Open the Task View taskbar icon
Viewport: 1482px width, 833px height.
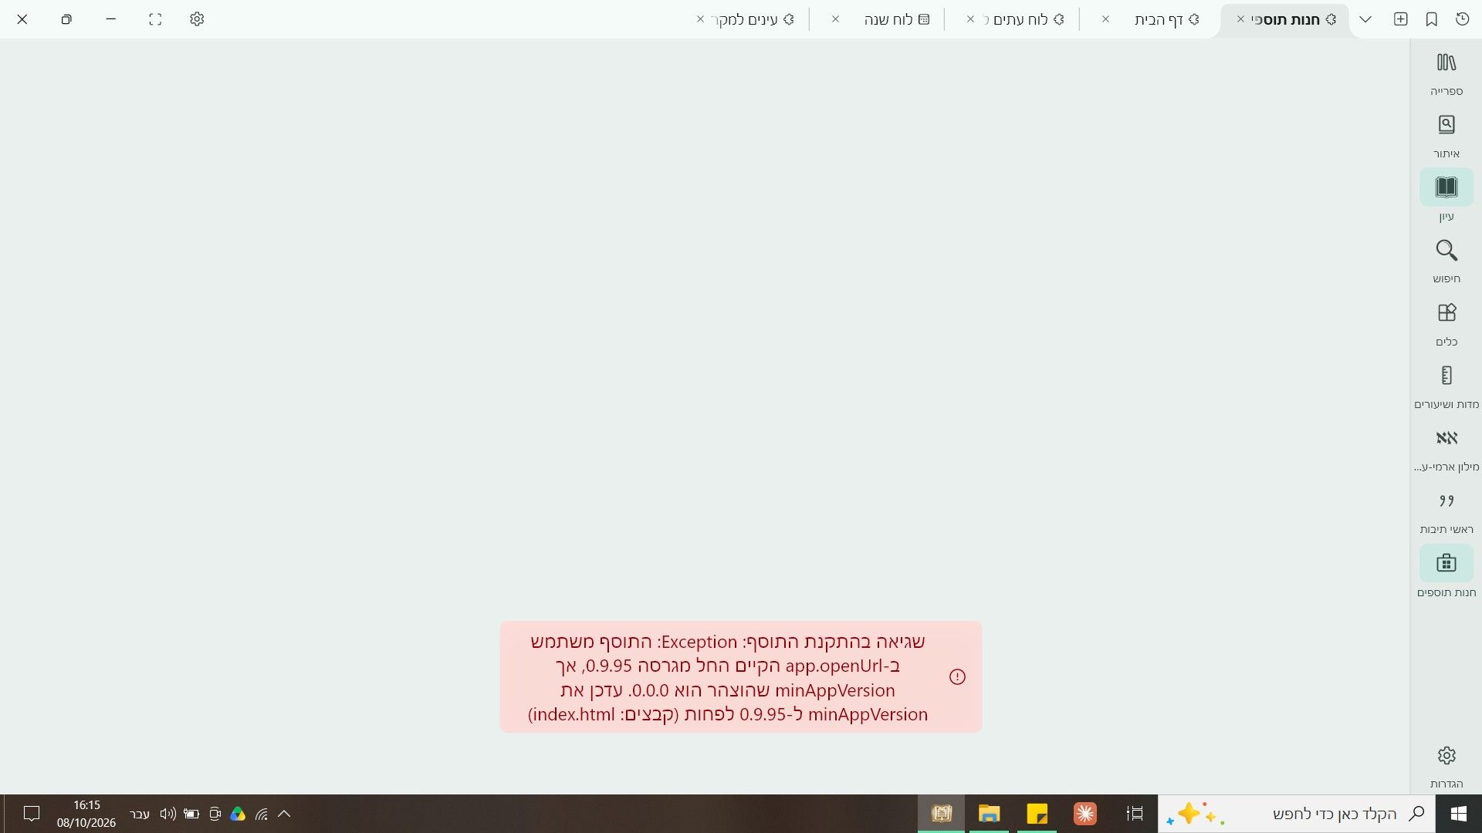click(x=1135, y=814)
